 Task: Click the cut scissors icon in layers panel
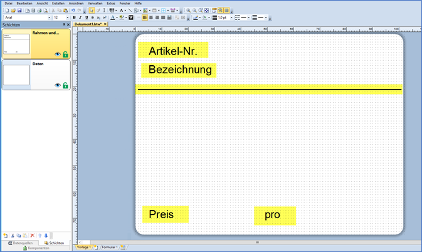[x=13, y=235]
